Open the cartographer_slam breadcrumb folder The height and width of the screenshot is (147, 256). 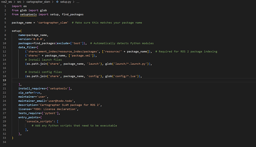[38, 2]
